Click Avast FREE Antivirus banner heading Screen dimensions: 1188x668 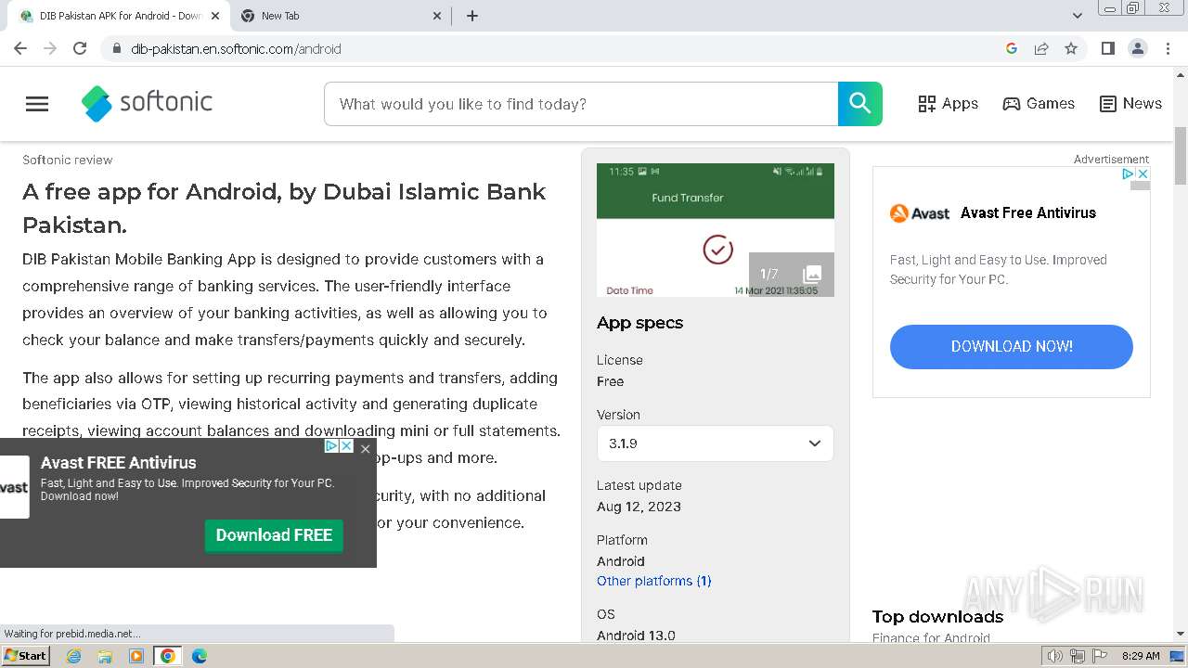[x=119, y=462]
